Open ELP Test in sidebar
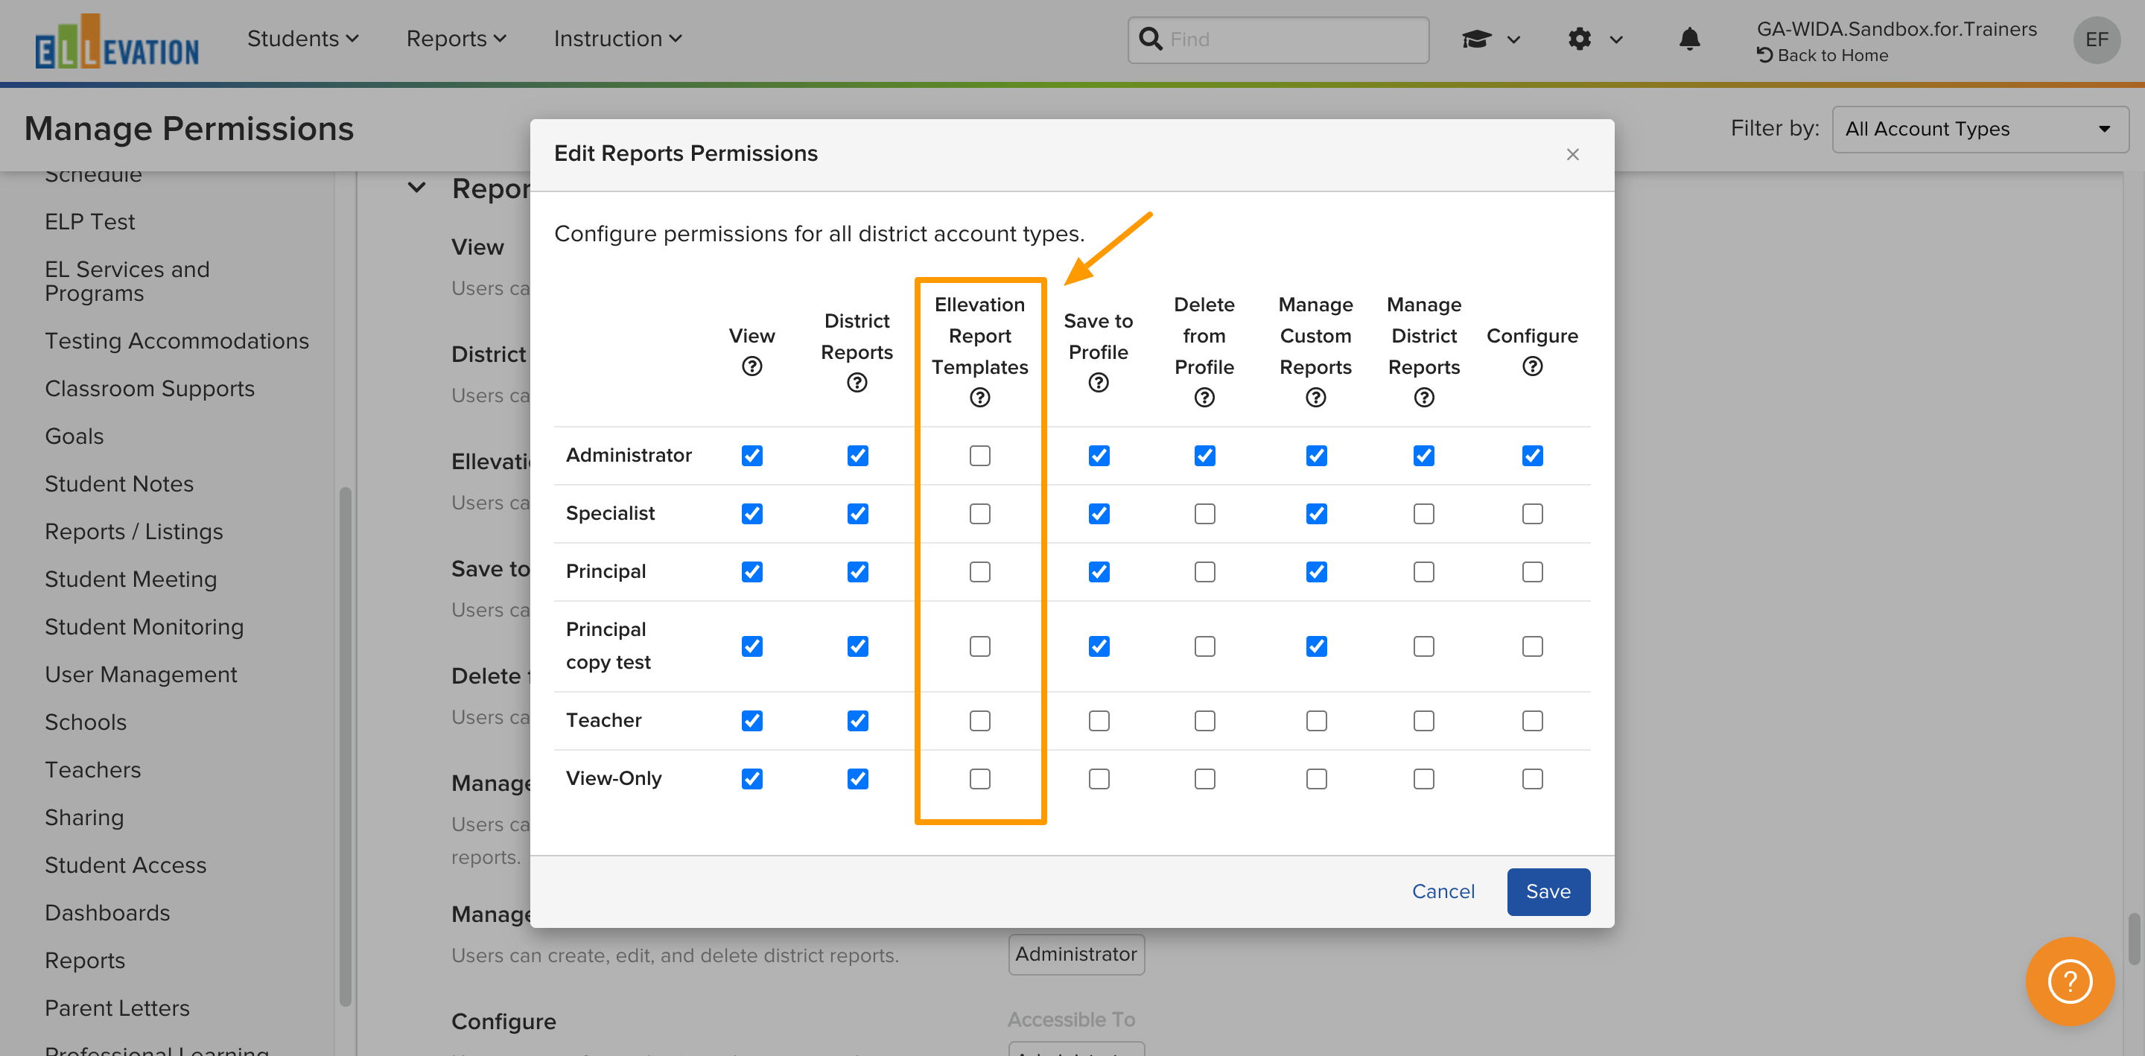 (x=89, y=221)
